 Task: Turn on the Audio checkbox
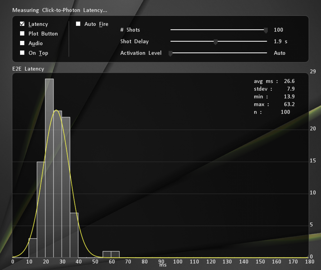coord(22,43)
